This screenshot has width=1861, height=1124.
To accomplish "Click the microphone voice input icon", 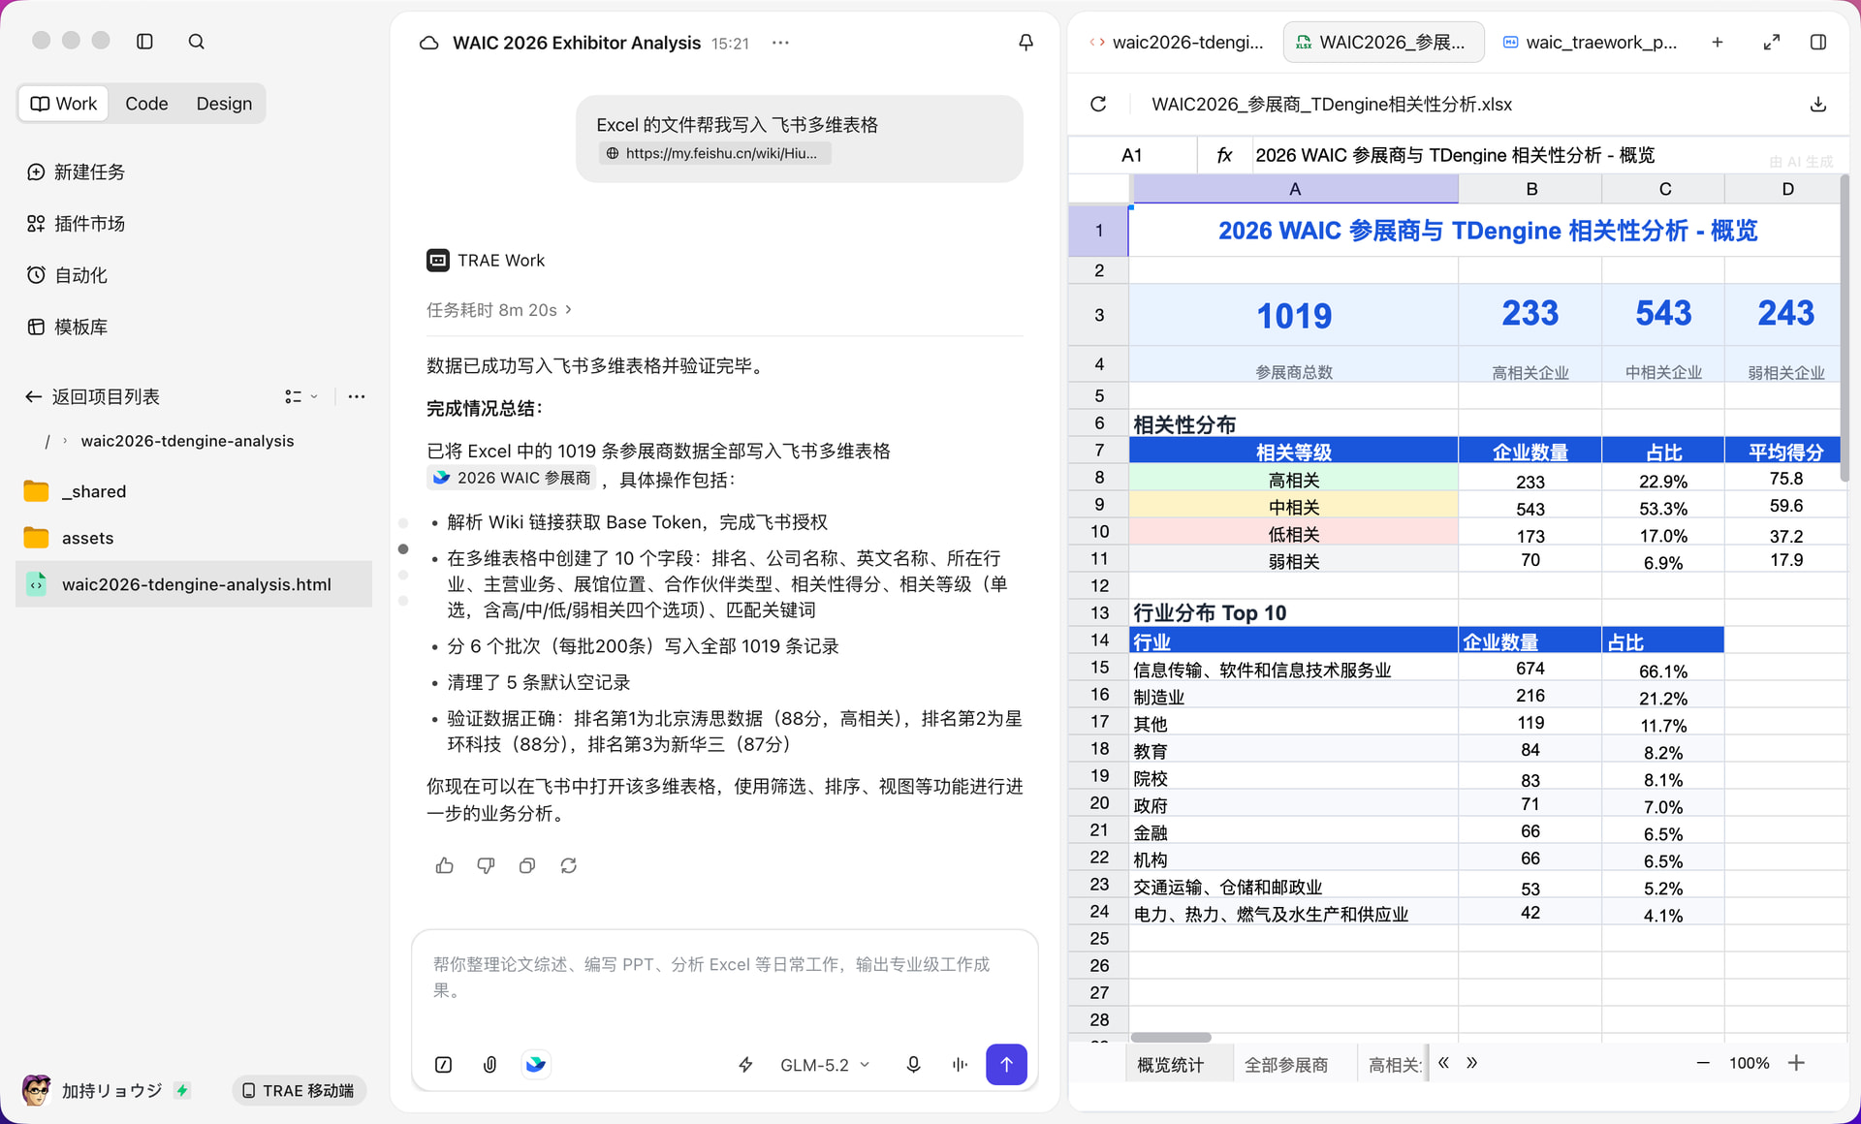I will (x=913, y=1064).
